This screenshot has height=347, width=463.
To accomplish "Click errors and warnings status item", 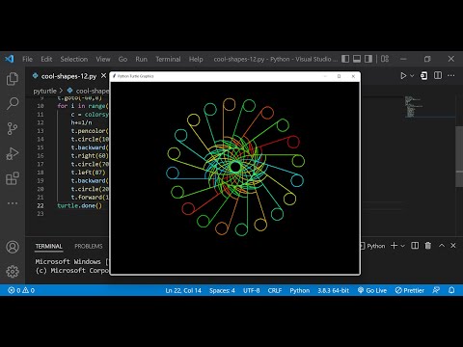I will [21, 290].
